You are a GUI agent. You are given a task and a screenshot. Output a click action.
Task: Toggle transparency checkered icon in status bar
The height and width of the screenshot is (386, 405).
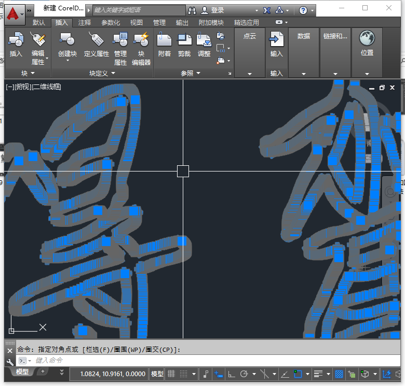click(x=339, y=374)
